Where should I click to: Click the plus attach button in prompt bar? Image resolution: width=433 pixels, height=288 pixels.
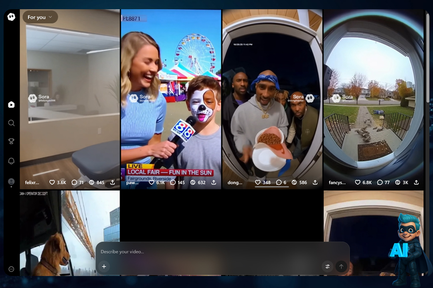(104, 266)
